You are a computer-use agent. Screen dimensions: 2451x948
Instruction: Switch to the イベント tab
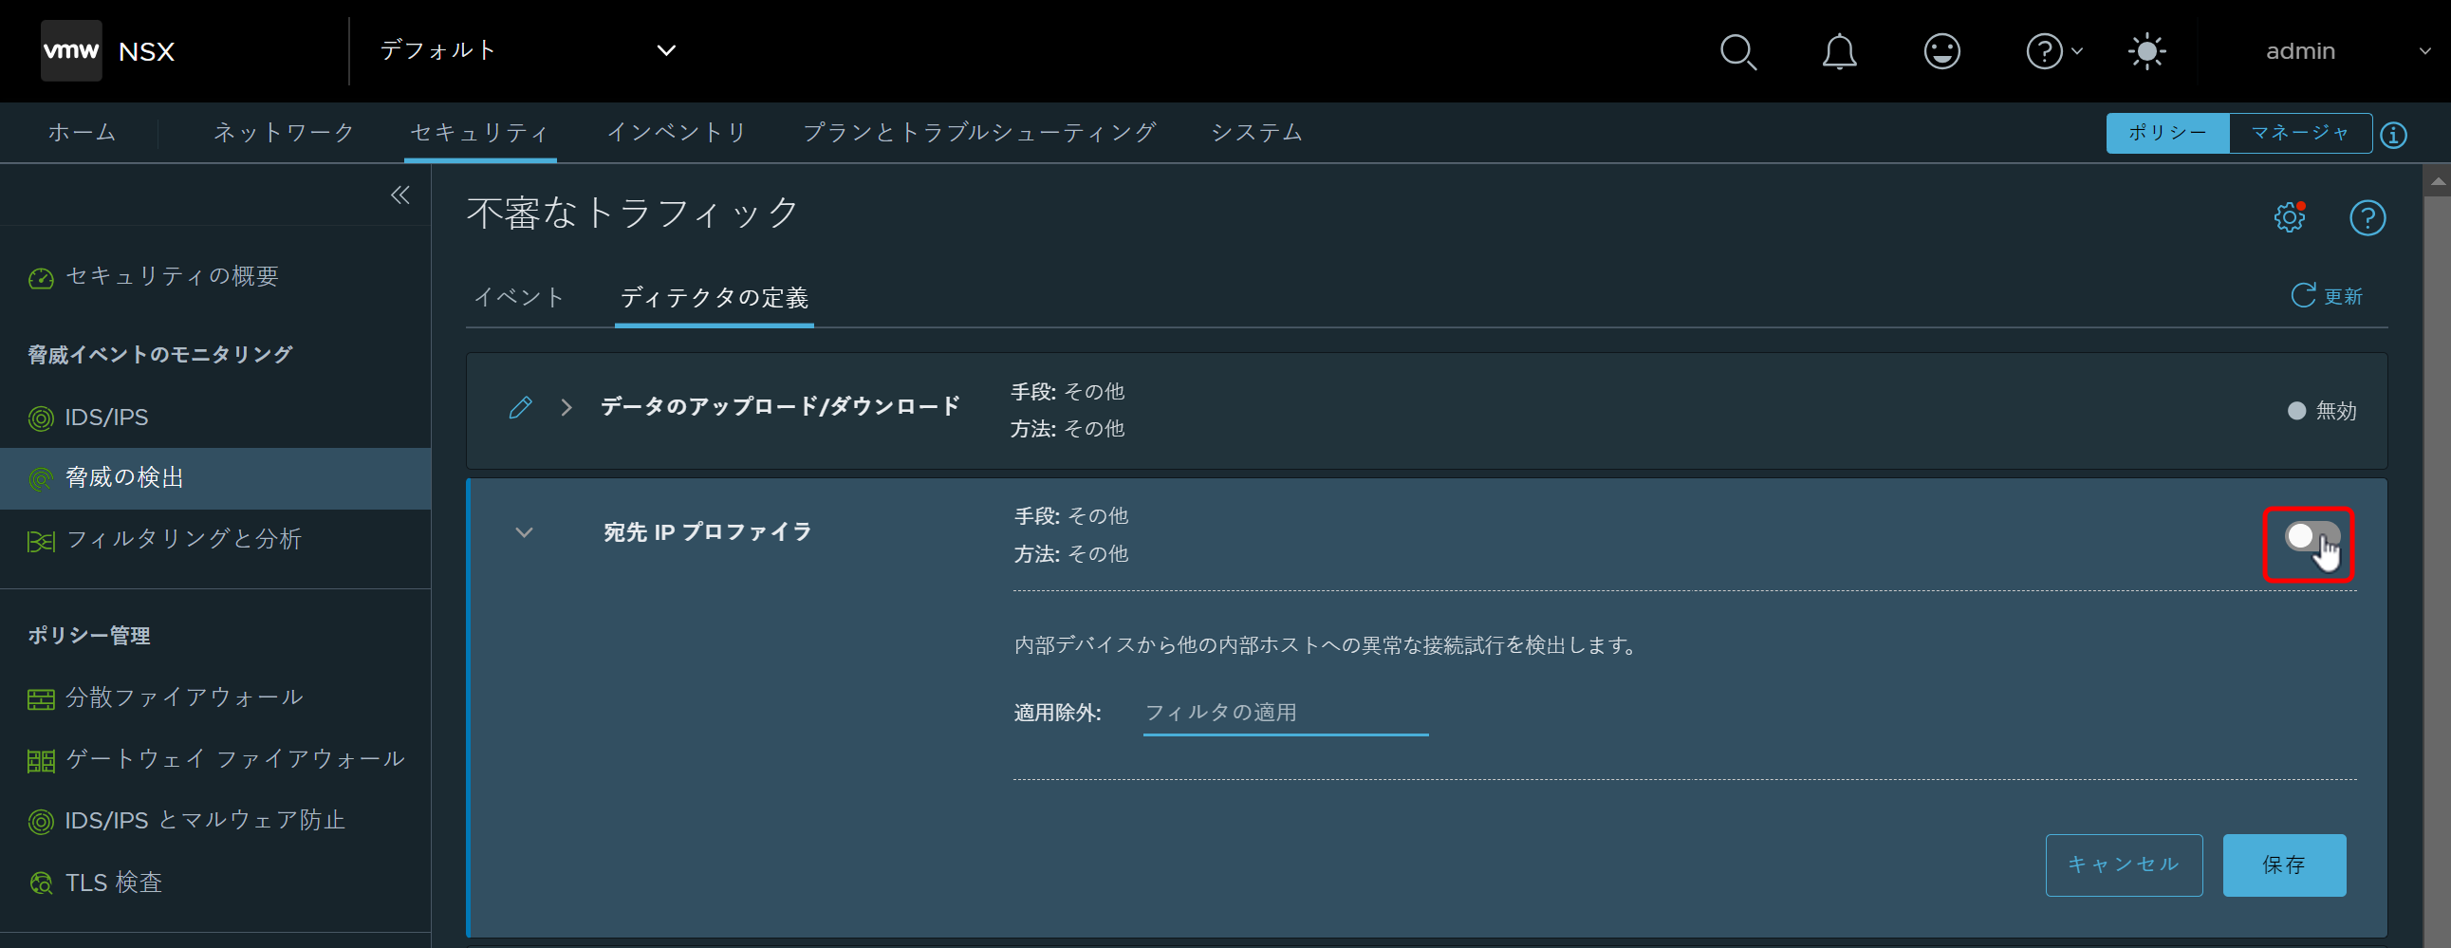click(519, 297)
